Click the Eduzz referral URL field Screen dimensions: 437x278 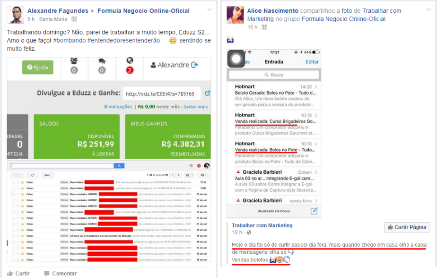[x=162, y=94]
